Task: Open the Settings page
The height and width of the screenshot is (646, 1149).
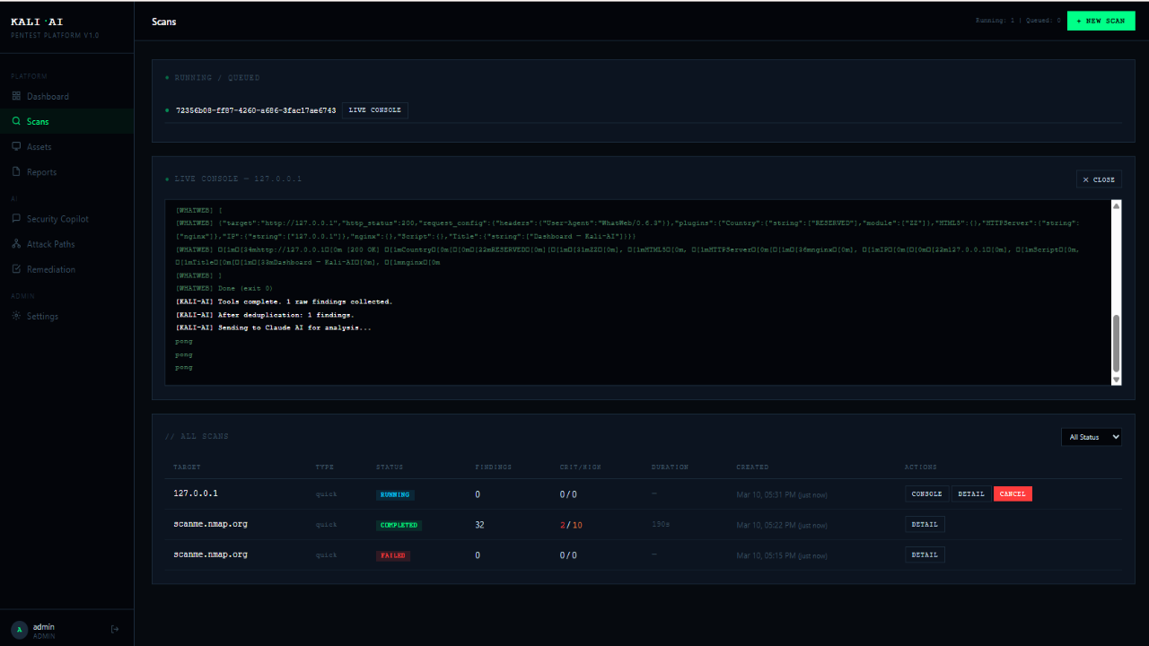Action: [x=66, y=316]
